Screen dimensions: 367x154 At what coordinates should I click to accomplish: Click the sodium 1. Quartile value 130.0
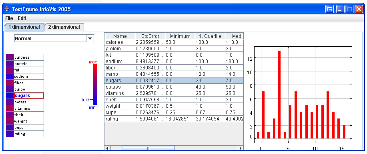click(210, 61)
